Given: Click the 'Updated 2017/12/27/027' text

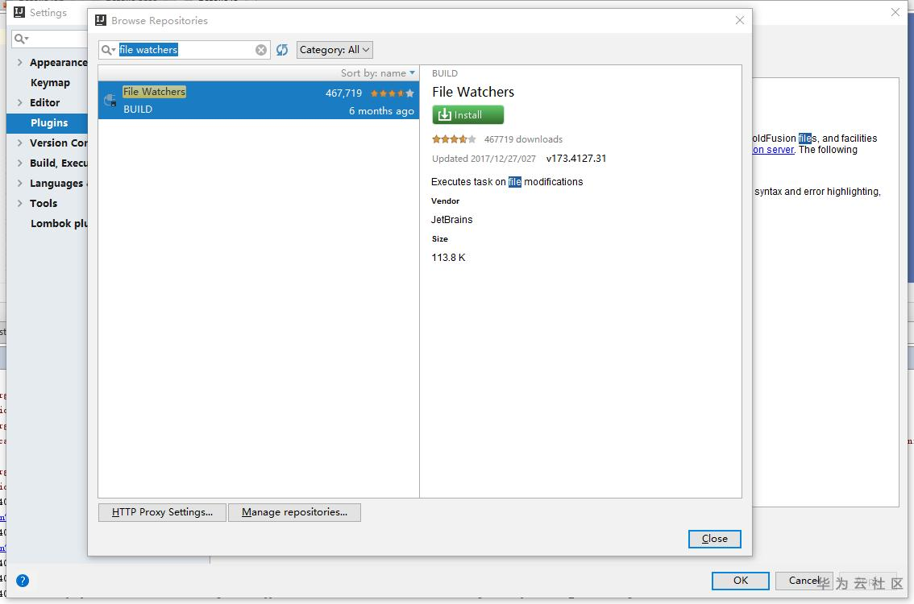Looking at the screenshot, I should [484, 159].
